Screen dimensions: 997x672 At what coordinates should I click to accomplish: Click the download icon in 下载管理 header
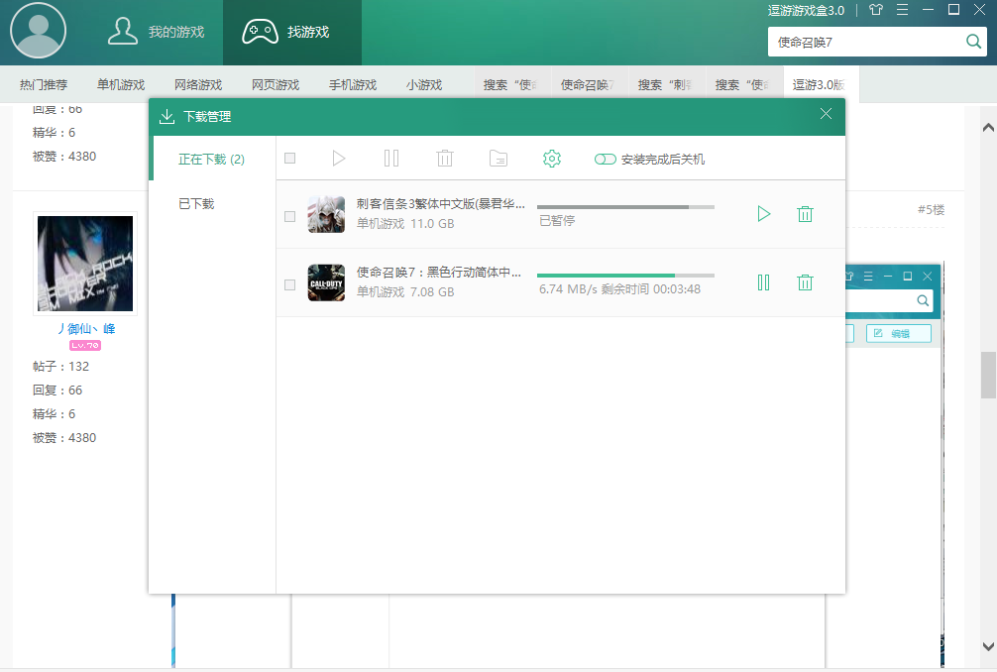[166, 116]
